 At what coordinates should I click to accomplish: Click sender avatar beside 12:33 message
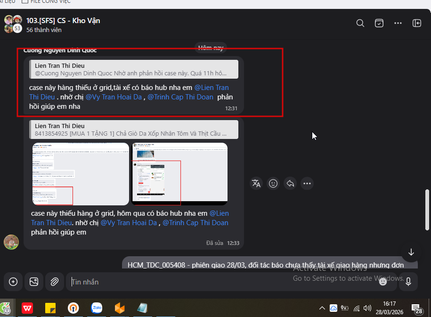click(x=11, y=242)
